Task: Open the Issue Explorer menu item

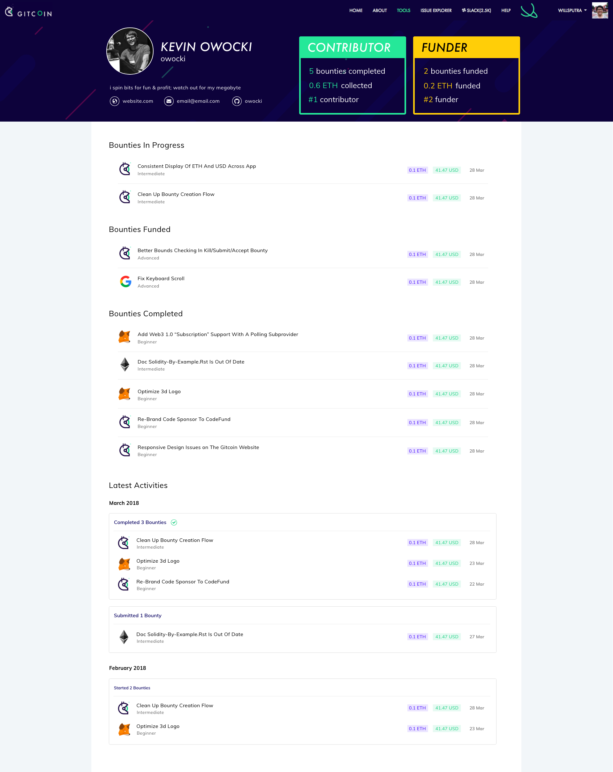Action: [x=436, y=11]
